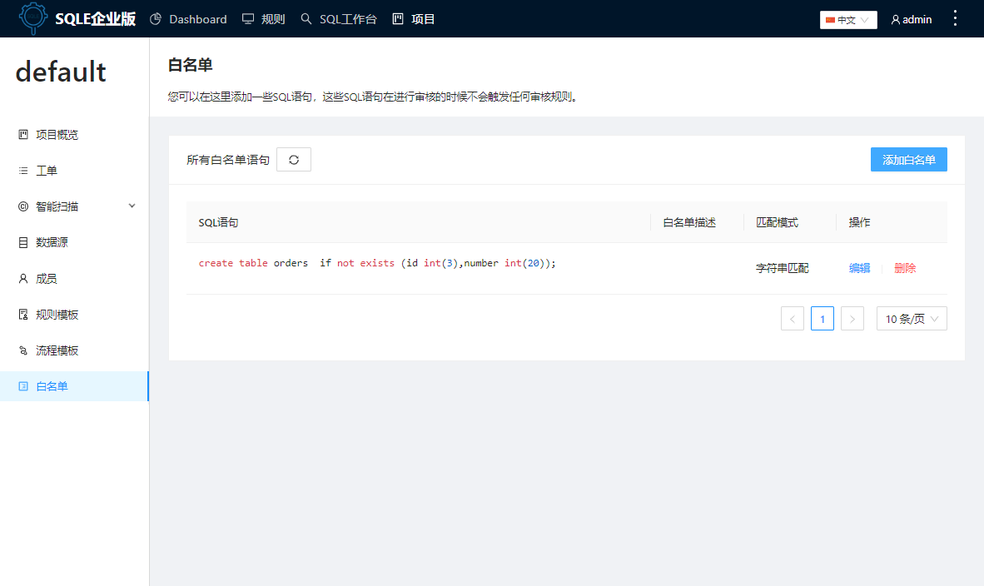The width and height of the screenshot is (984, 586).
Task: Open 规则 in the top navigation
Action: tap(264, 19)
